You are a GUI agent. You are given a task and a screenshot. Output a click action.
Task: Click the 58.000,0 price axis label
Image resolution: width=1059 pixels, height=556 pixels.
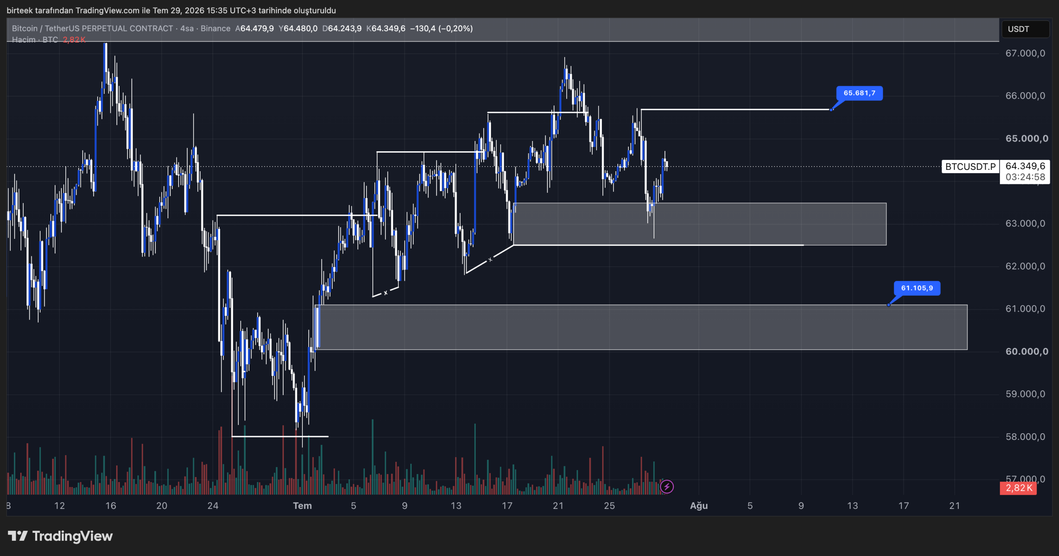(x=1025, y=437)
